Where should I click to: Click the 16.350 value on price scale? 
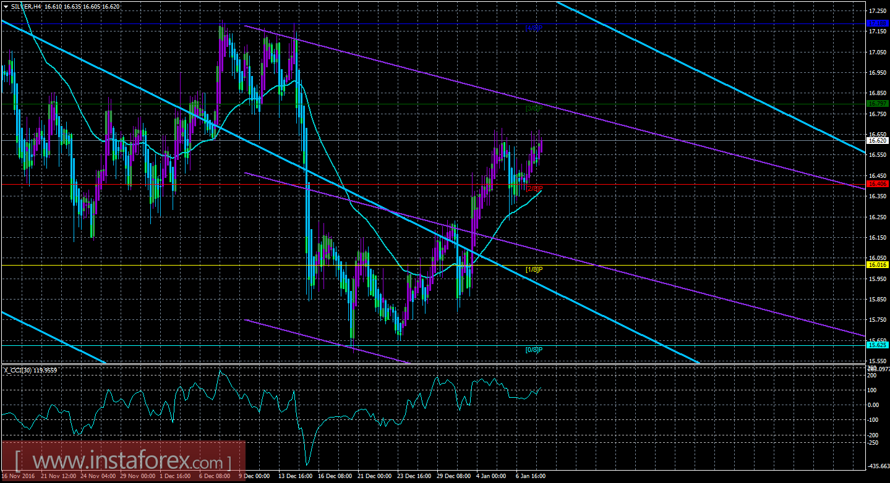(x=878, y=196)
